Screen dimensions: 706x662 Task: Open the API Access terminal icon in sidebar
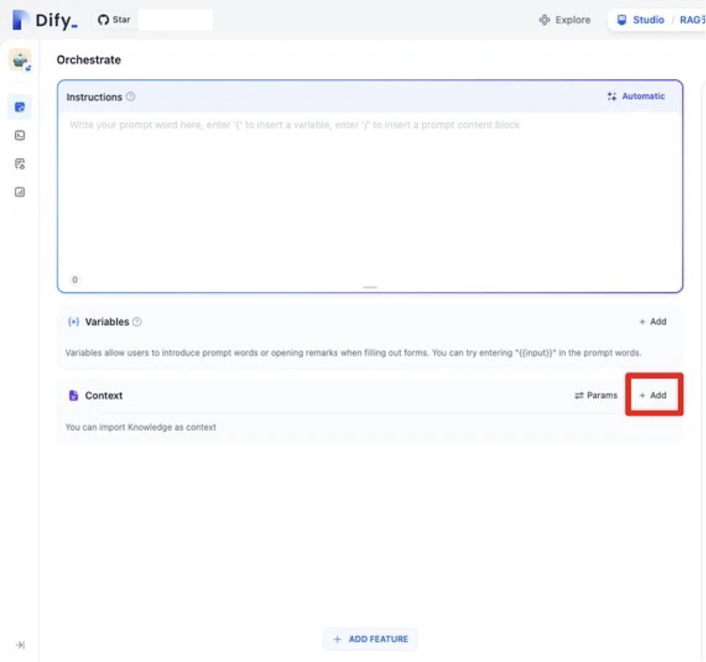point(20,136)
